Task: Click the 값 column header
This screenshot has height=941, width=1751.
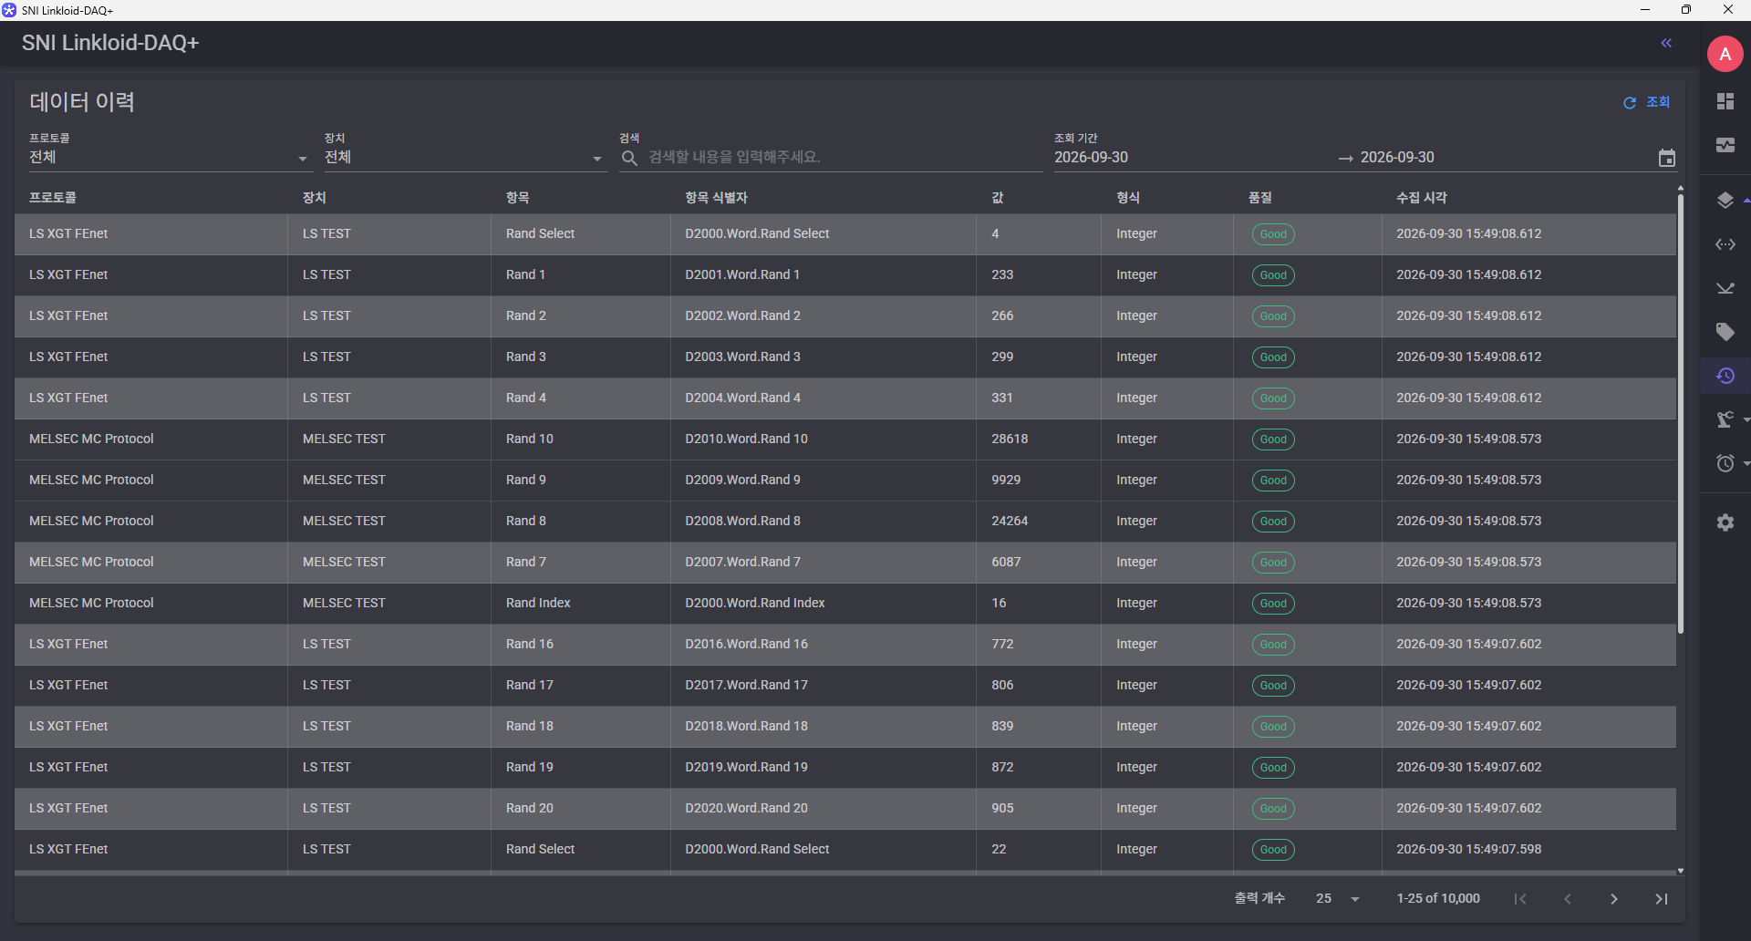Action: point(998,198)
